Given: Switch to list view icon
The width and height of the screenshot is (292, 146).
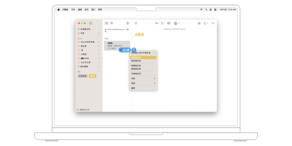Looking at the screenshot, I should (107, 23).
